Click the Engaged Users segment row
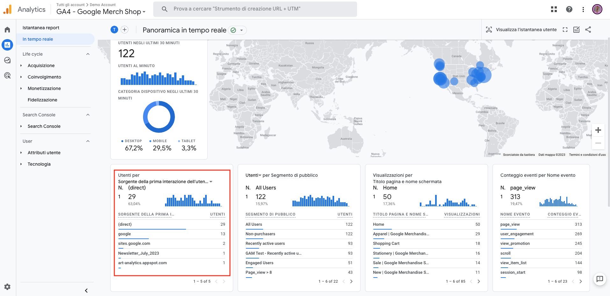 [299, 263]
